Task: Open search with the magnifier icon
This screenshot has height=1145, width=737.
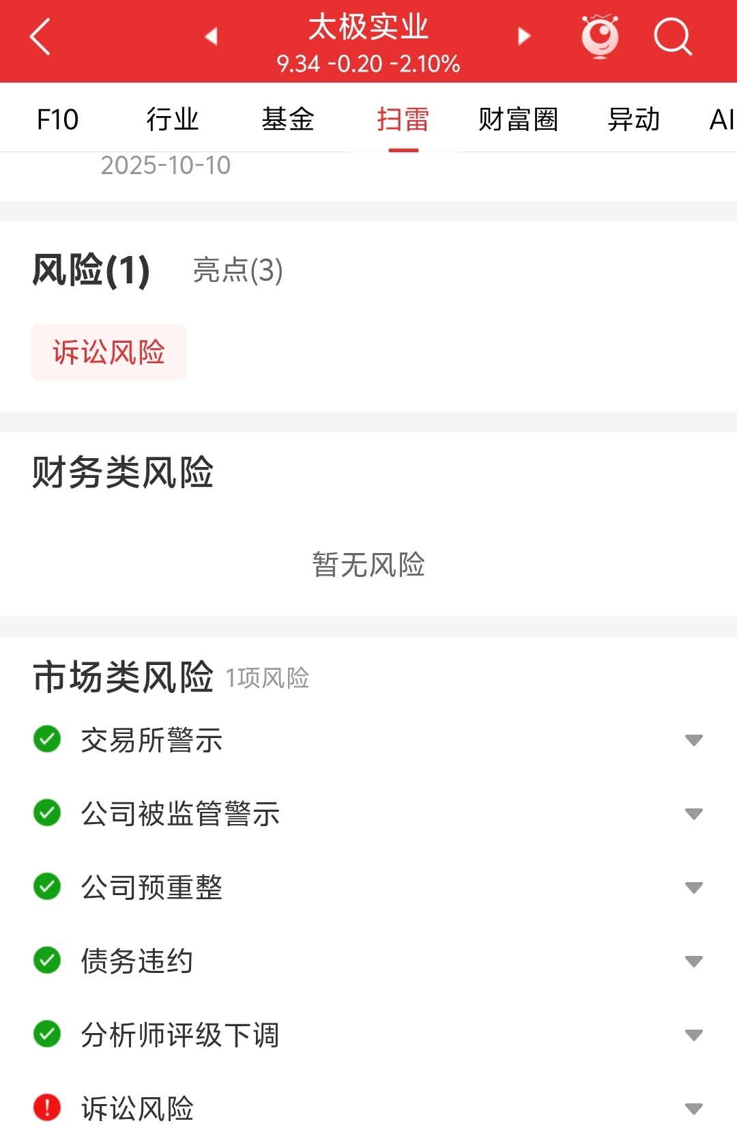Action: tap(673, 36)
